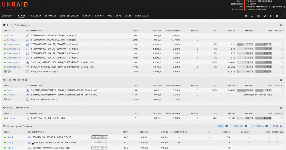
Task: Click Cache used-space bar 130 GB
Action: point(245,90)
